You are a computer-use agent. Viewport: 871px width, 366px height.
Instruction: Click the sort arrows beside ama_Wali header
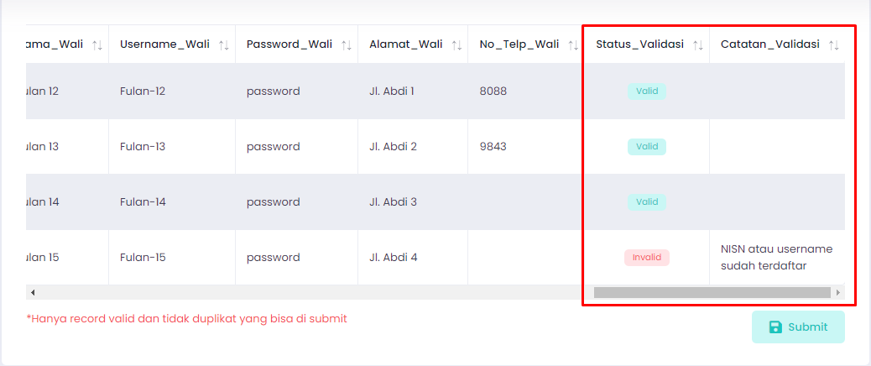pos(97,45)
